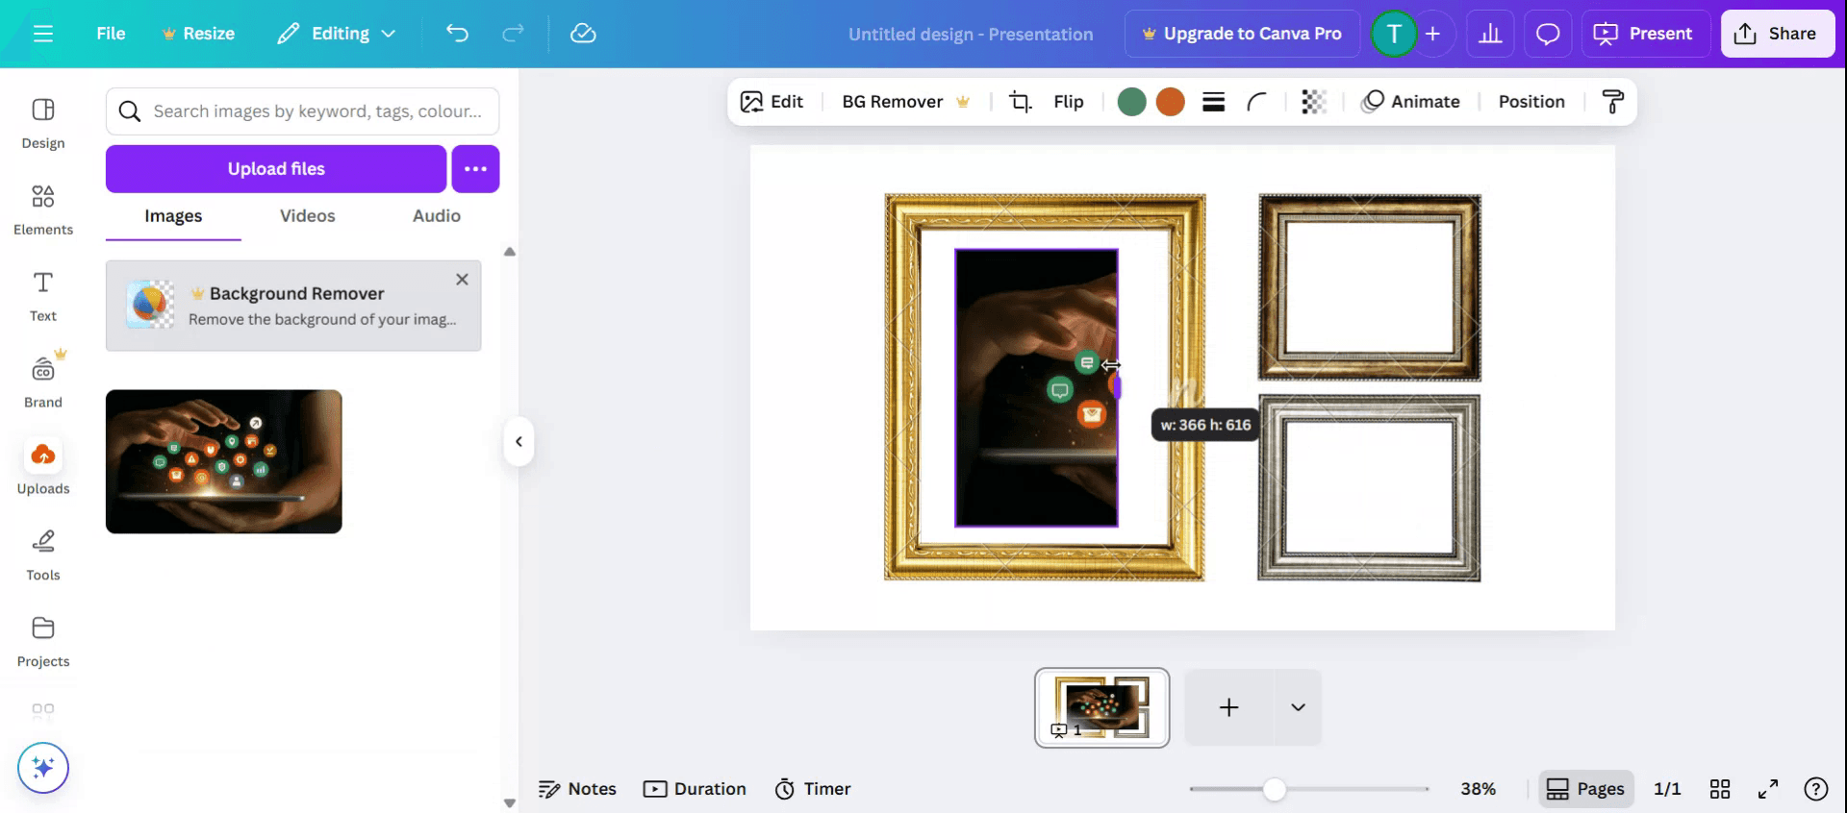1847x813 pixels.
Task: Open border style lines icon
Action: point(1213,102)
